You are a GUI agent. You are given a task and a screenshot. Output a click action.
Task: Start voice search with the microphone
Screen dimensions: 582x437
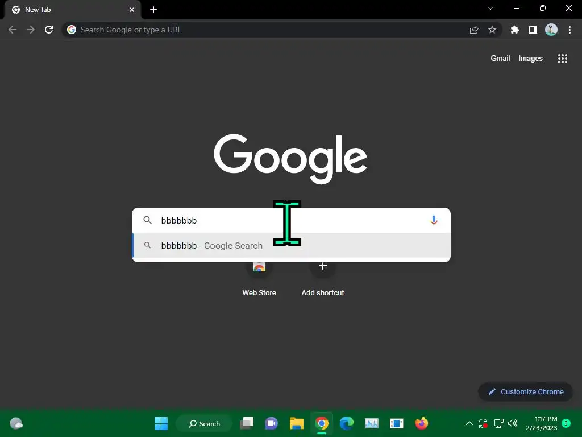pos(434,220)
